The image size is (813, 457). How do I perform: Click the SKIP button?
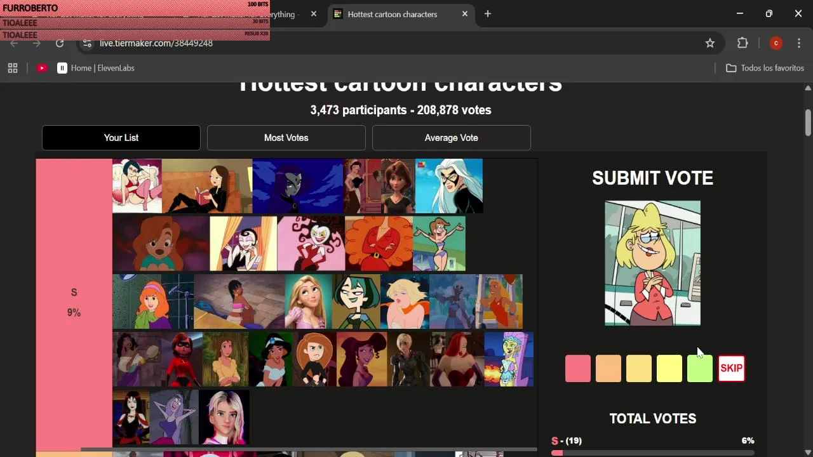coord(731,369)
